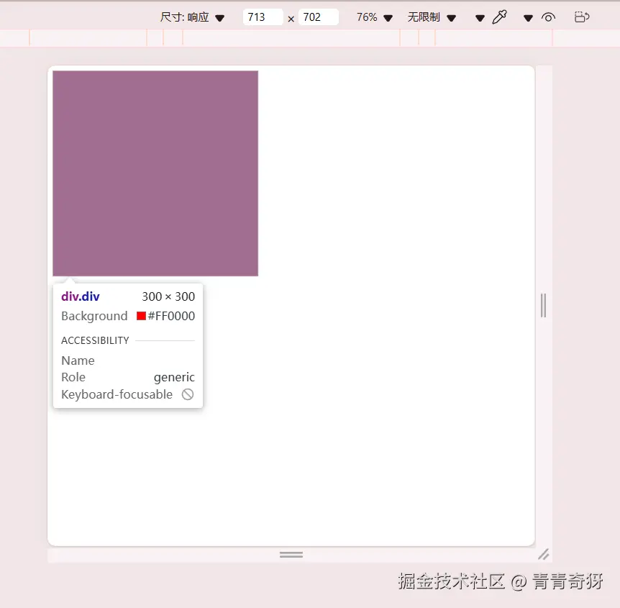Click the red #FF0000 background color swatch

[x=141, y=316]
